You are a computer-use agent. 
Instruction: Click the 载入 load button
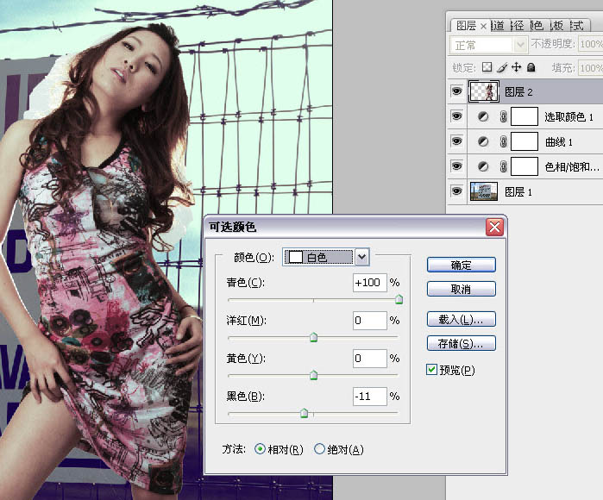click(461, 320)
